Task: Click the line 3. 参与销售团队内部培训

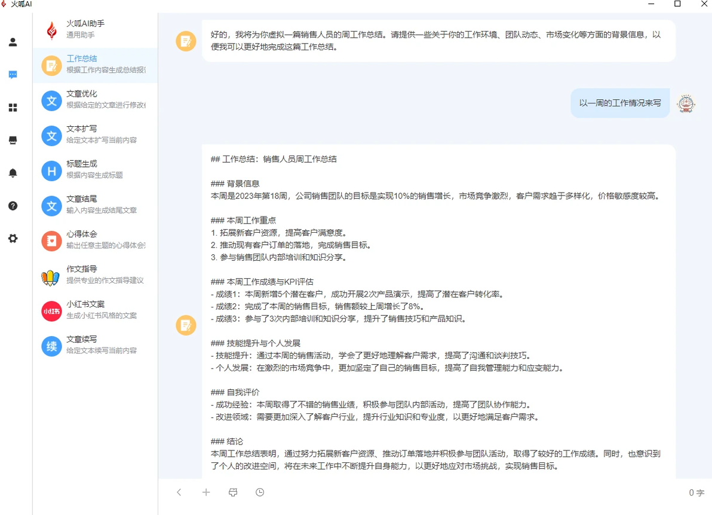Action: click(x=280, y=257)
